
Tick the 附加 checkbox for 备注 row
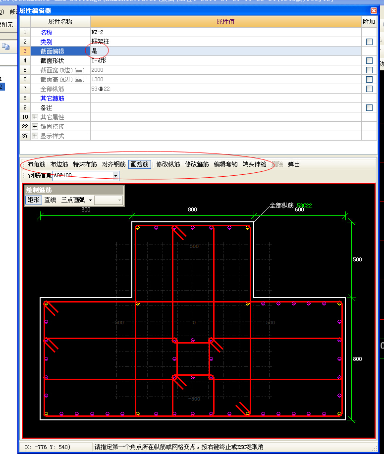pyautogui.click(x=369, y=108)
